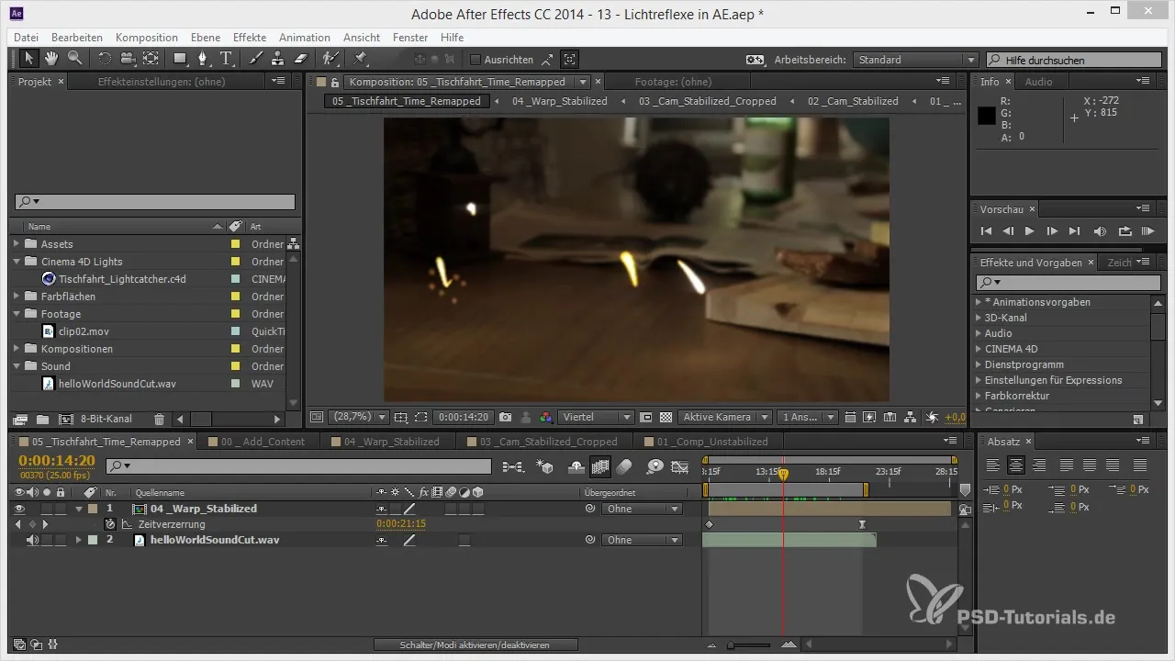Select the Rotation tool

click(x=104, y=59)
